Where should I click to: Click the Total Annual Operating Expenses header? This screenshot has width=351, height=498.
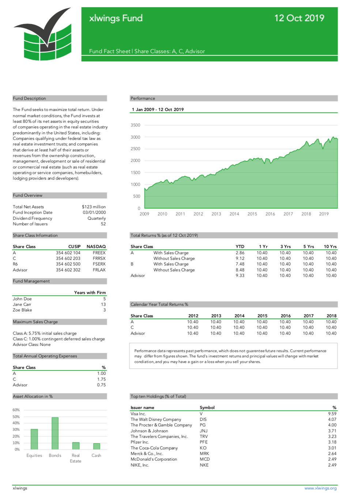[60, 356]
